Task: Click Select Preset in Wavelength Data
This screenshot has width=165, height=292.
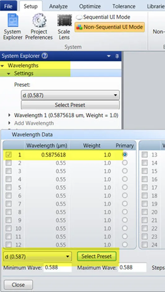Action: [97, 256]
